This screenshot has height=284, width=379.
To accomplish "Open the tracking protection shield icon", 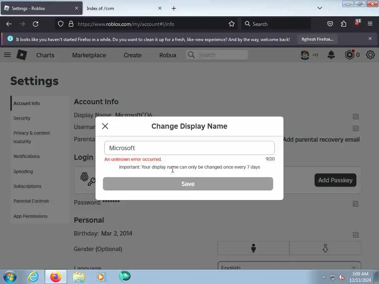I will click(x=61, y=24).
